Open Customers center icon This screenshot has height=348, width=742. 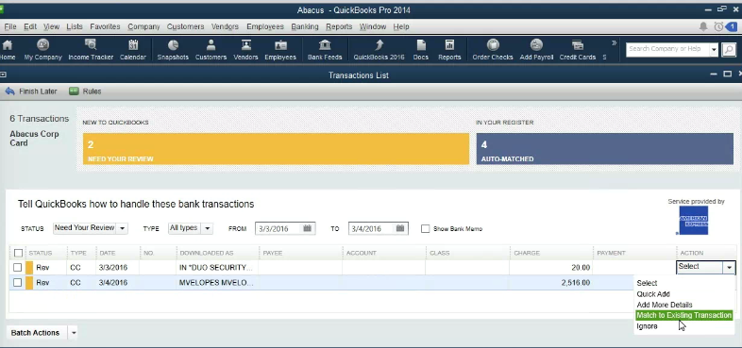[211, 50]
